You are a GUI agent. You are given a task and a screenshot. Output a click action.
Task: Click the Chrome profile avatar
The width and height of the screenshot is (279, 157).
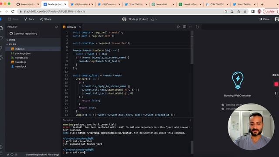coord(259,11)
